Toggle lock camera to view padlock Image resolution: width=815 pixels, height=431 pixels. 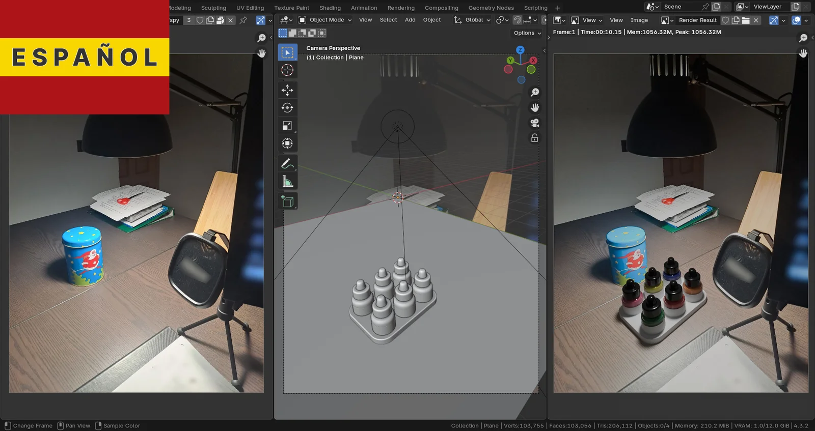pyautogui.click(x=534, y=138)
